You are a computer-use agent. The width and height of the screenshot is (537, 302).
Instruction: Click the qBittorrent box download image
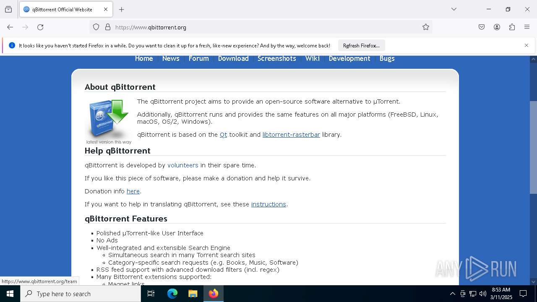[x=109, y=122]
